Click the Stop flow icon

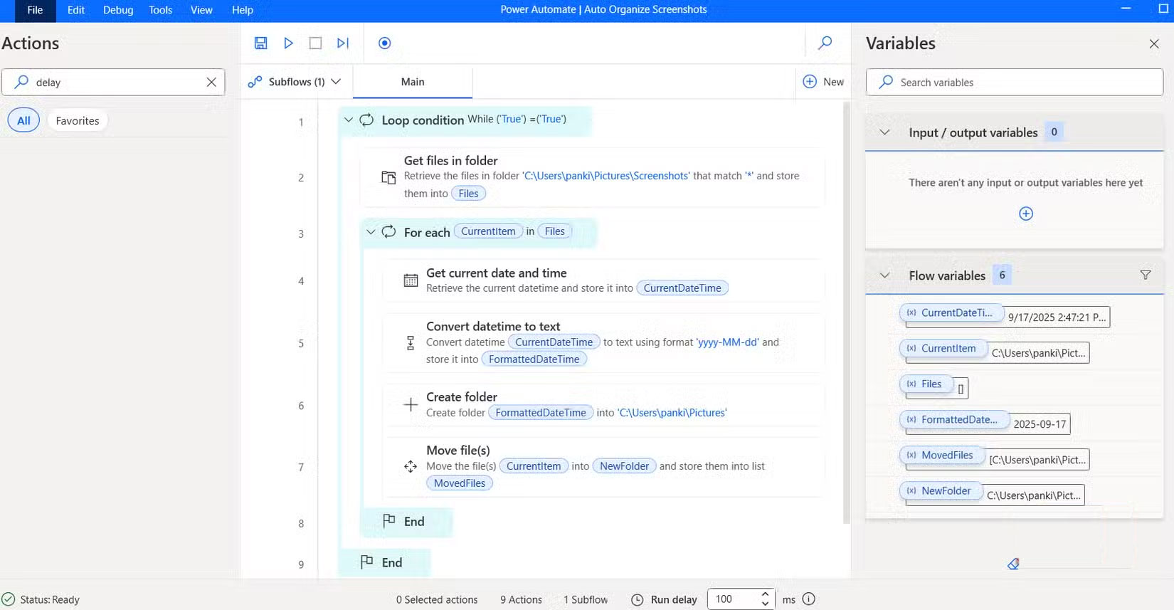pos(315,43)
